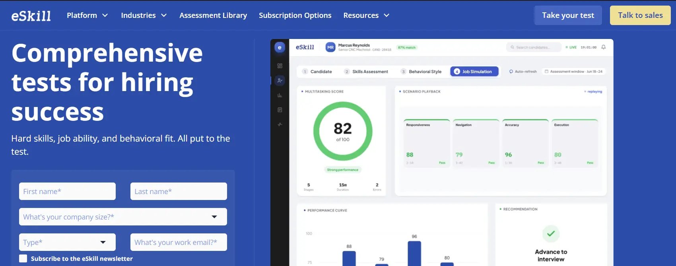Click the calendar icon in Assessment window chip
The width and height of the screenshot is (676, 266).
click(x=546, y=72)
